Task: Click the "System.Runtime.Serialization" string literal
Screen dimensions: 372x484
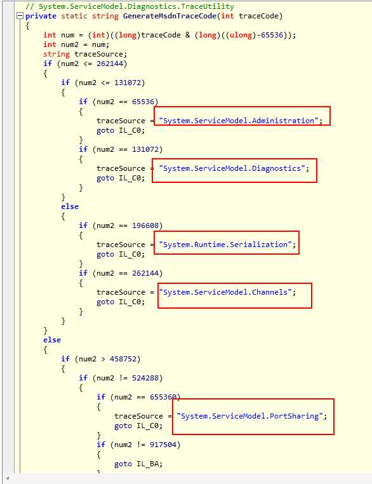Action: (225, 245)
